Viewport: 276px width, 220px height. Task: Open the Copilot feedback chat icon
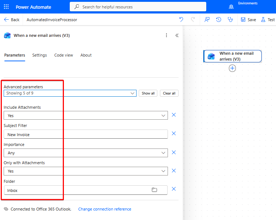coord(207,20)
